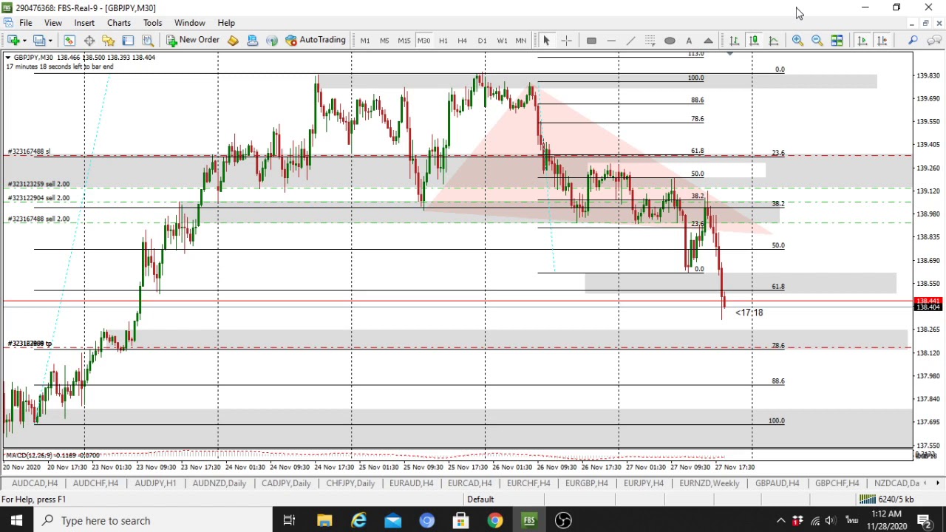Screen dimensions: 946x532
Task: Open the Charts menu
Action: (119, 23)
